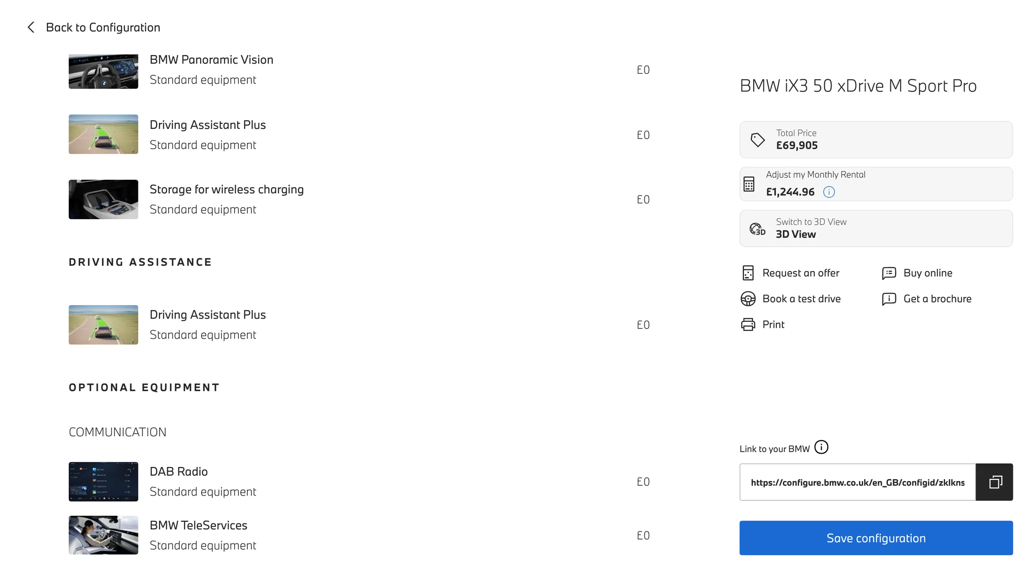Click the Save configuration button
This screenshot has height=573, width=1031.
coord(876,538)
